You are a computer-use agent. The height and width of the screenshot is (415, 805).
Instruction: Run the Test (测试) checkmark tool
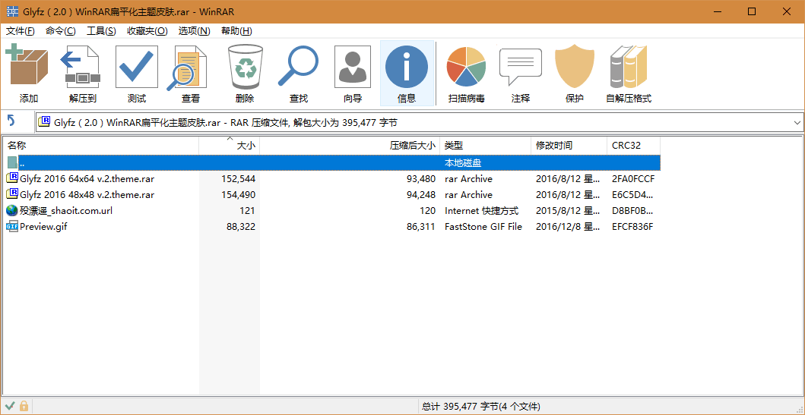137,67
